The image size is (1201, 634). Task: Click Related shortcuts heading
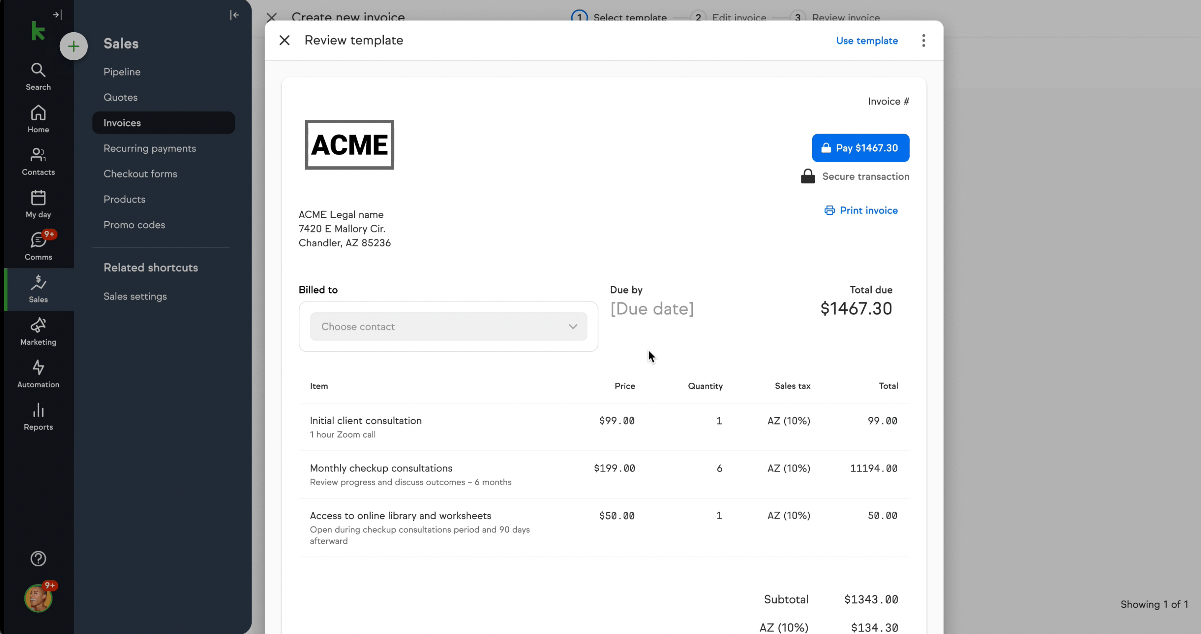click(x=151, y=268)
